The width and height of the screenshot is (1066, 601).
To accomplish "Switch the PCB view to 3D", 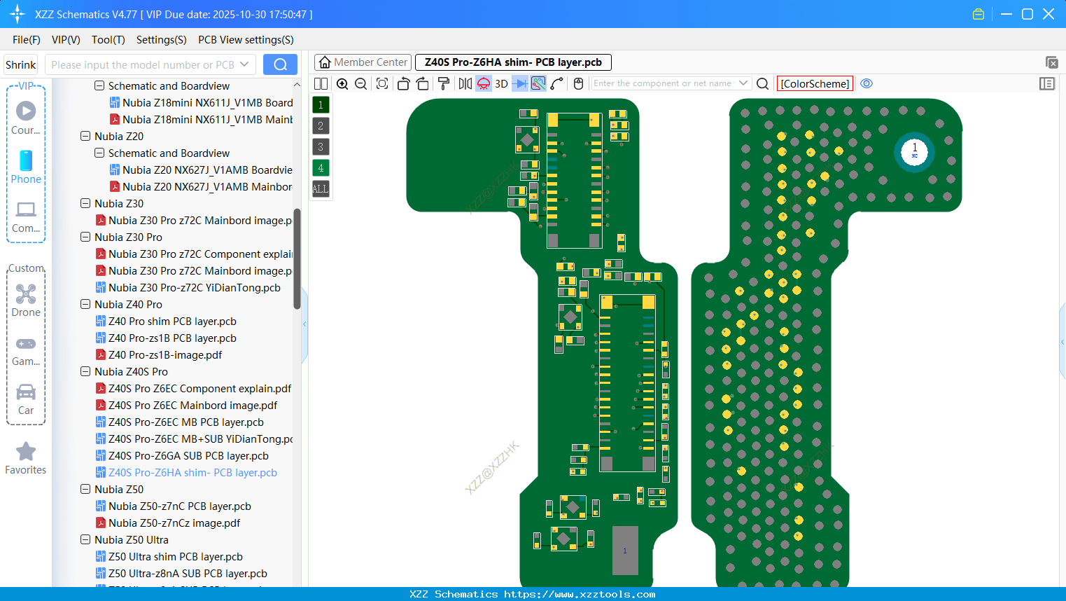I will tap(500, 83).
